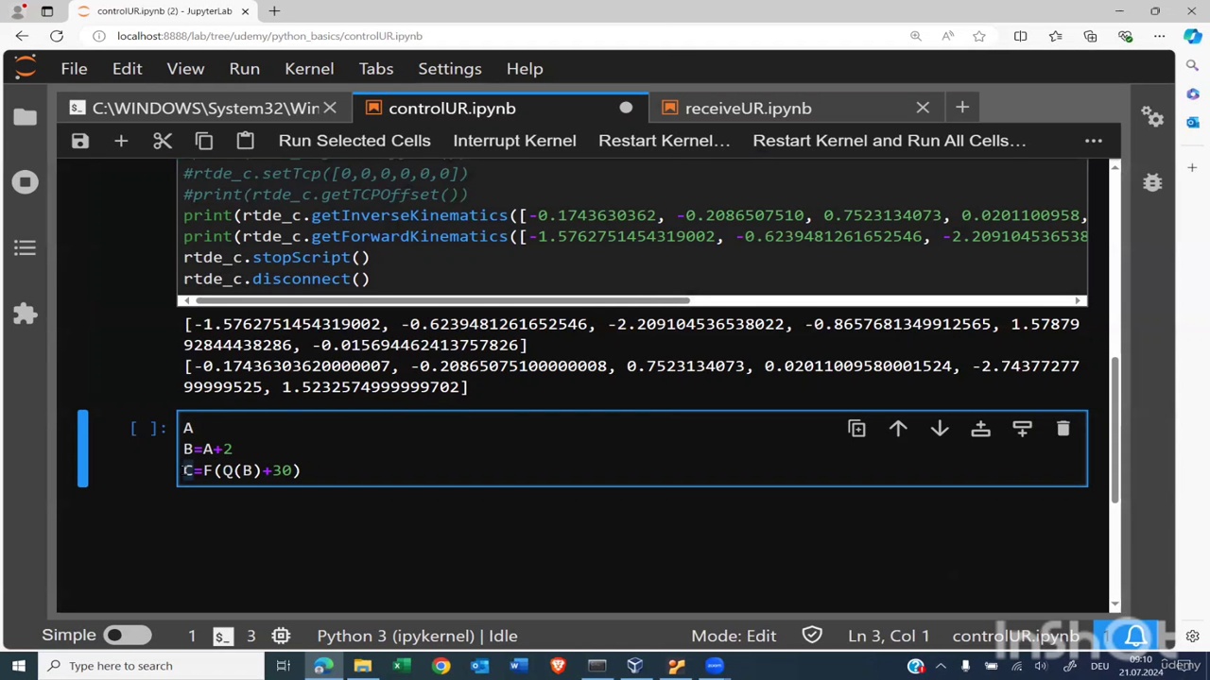The width and height of the screenshot is (1210, 680).
Task: Copy the selected cell from the toolbar
Action: click(x=204, y=141)
